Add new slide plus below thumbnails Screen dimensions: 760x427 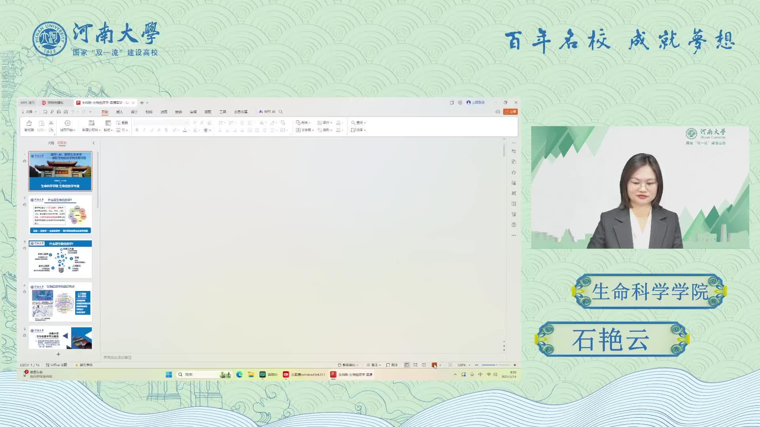point(58,354)
